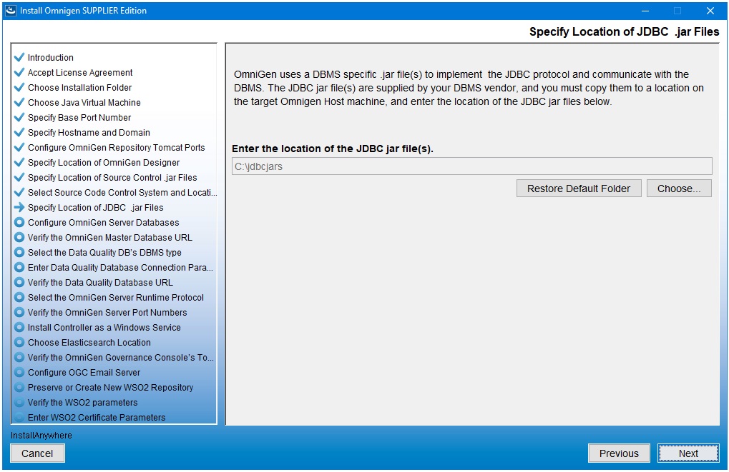This screenshot has width=729, height=472.
Task: Click 'Configure OmniGen Repository Tomcat Ports' label
Action: point(116,148)
